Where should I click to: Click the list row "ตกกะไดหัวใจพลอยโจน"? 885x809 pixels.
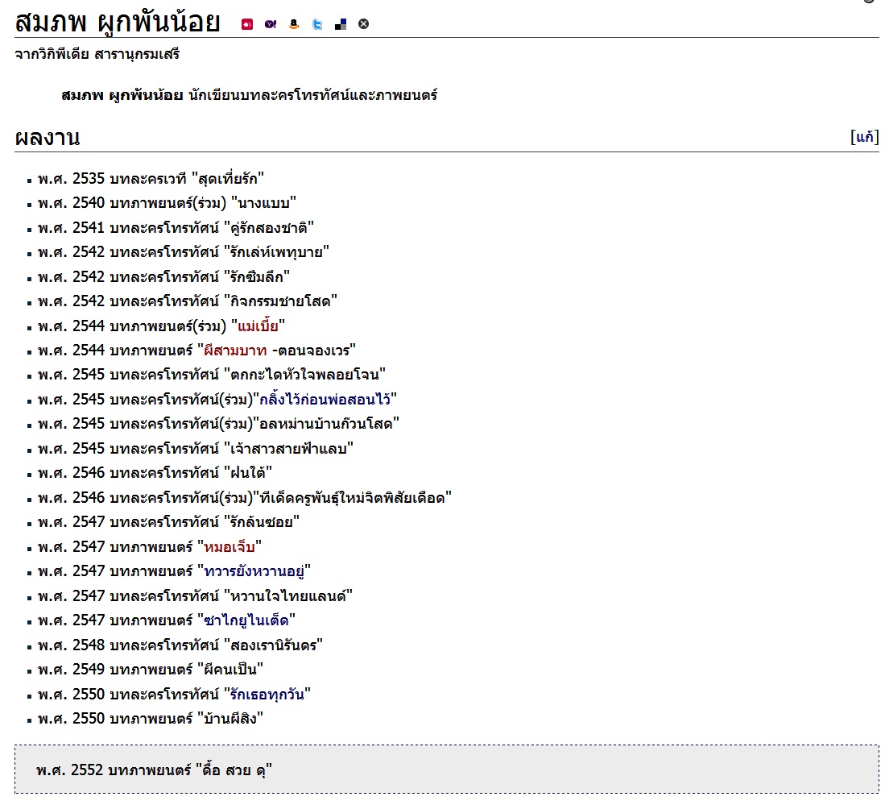pyautogui.click(x=212, y=375)
